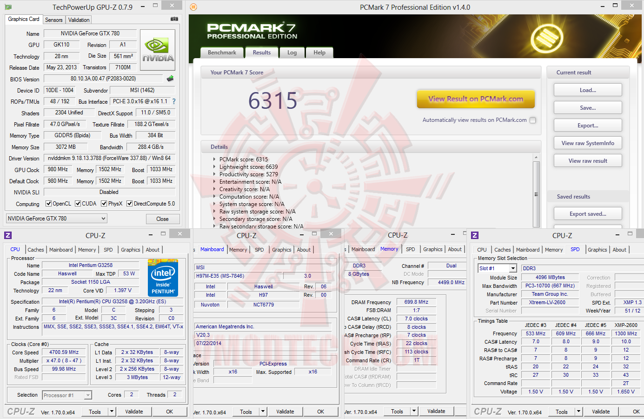This screenshot has height=419, width=644.
Task: Click the GPU-Z screenshot camera icon
Action: 174,19
